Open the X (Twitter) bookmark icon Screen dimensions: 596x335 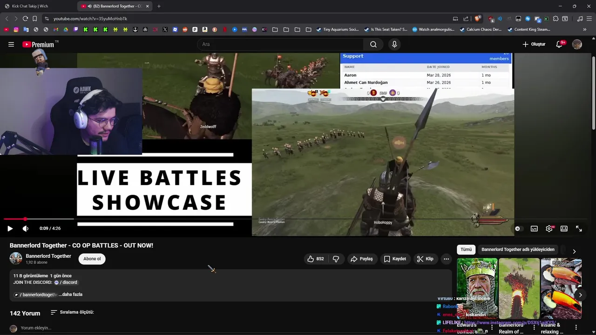(165, 29)
